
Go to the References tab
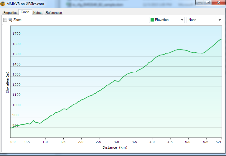54,13
